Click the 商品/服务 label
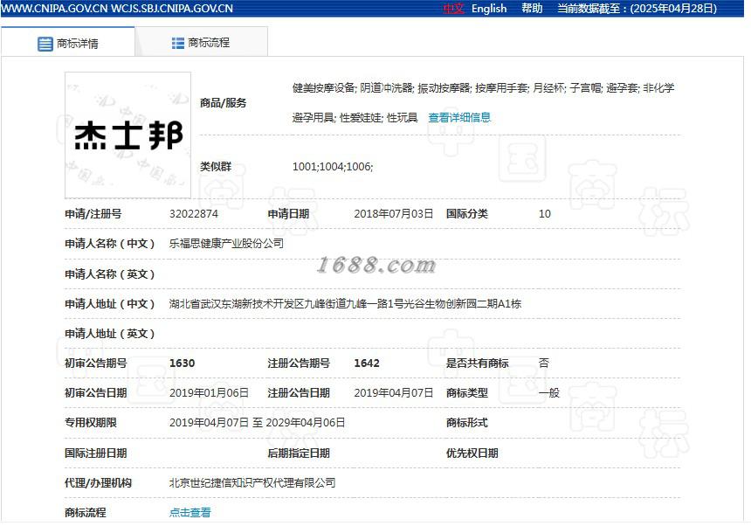Screen dimensions: 751x526 [224, 102]
